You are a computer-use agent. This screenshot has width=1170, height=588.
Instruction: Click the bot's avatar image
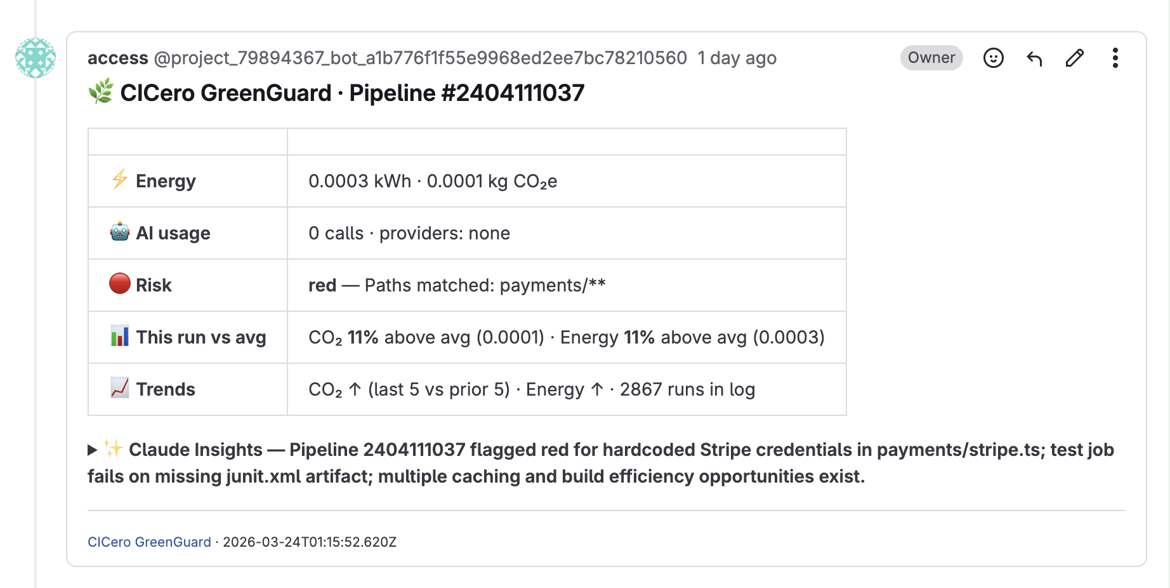click(x=36, y=58)
